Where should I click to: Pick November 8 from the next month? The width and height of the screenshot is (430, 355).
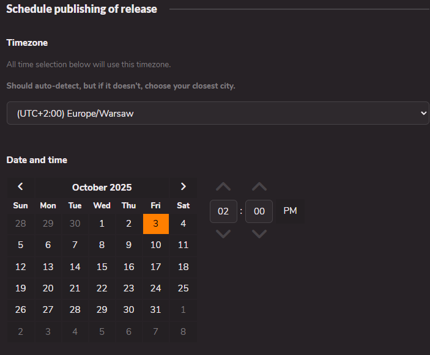coord(183,331)
